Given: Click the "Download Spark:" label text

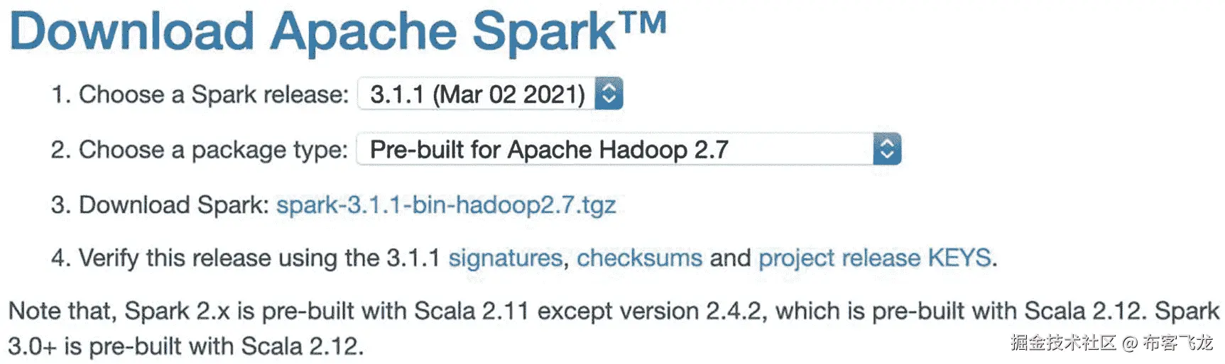Looking at the screenshot, I should pyautogui.click(x=173, y=205).
